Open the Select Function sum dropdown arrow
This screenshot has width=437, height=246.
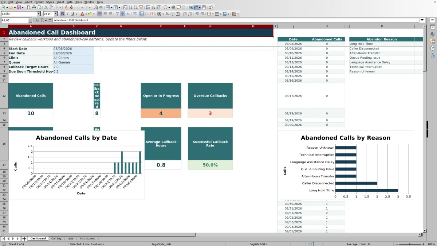click(46, 20)
